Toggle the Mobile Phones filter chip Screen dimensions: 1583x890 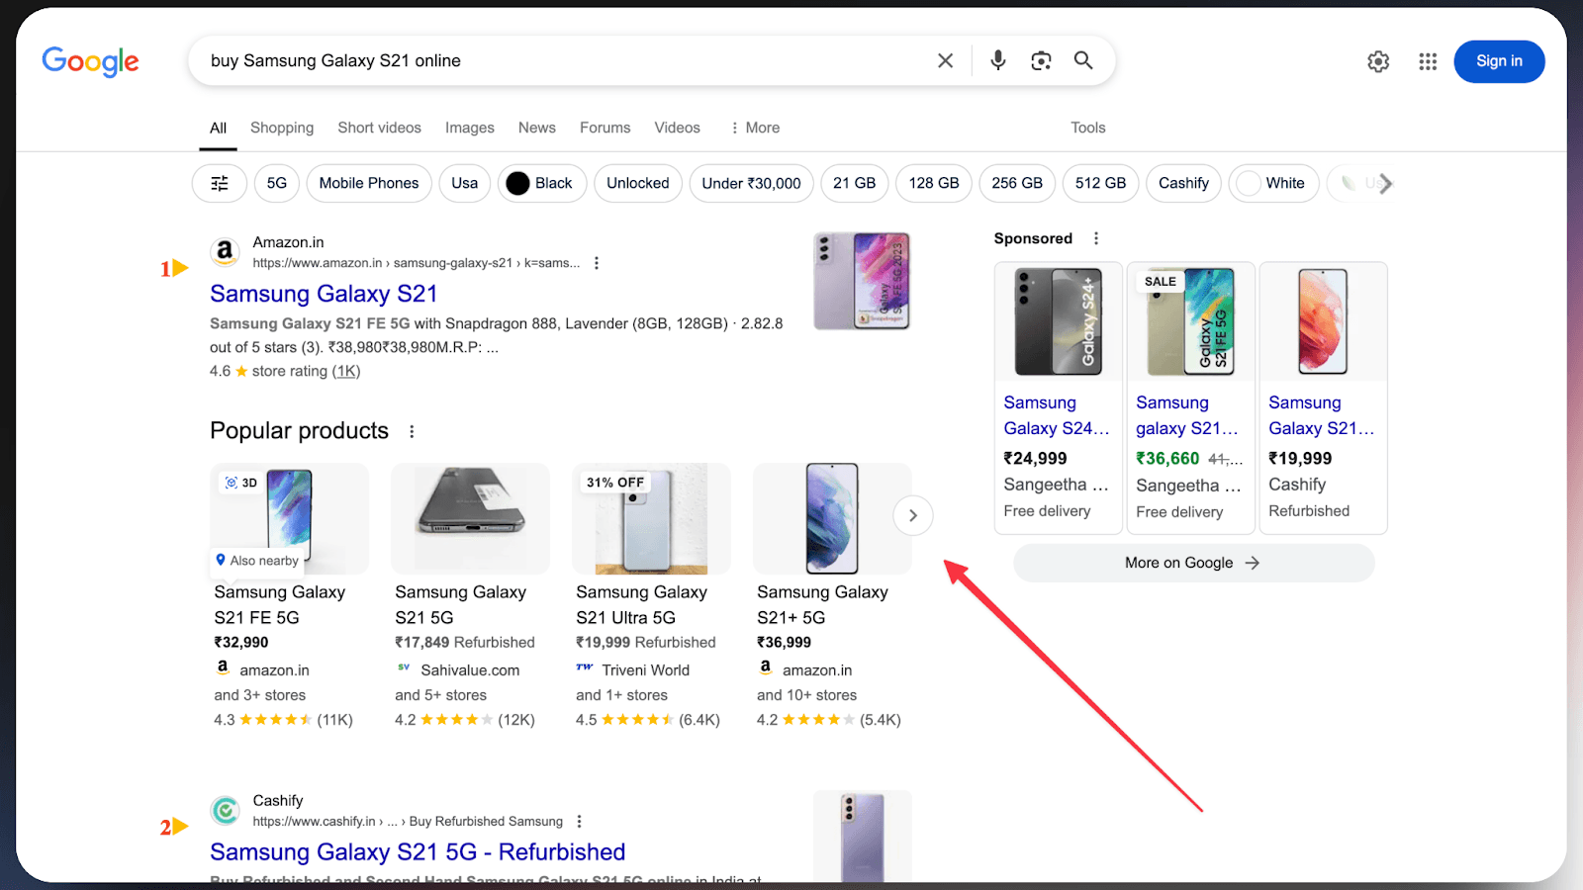[x=369, y=183]
